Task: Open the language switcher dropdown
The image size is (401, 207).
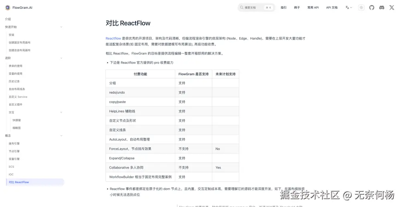Action: click(348, 8)
